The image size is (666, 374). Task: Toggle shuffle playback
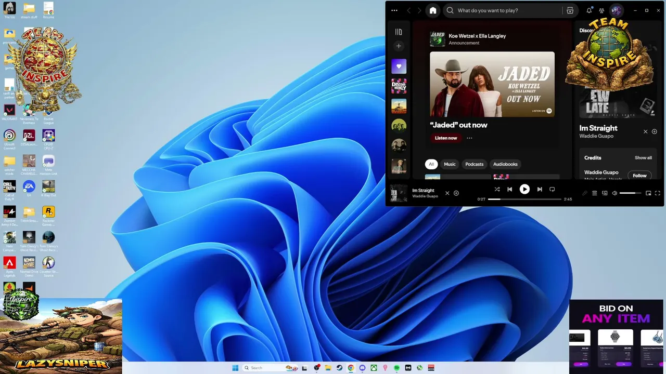tap(497, 190)
